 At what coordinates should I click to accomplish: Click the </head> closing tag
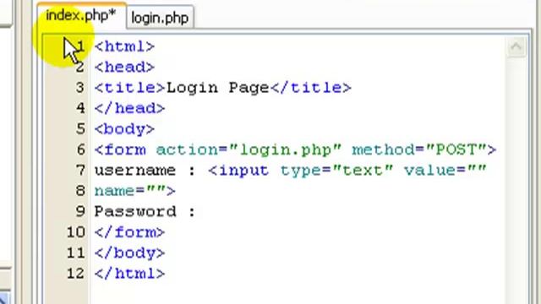coord(129,109)
